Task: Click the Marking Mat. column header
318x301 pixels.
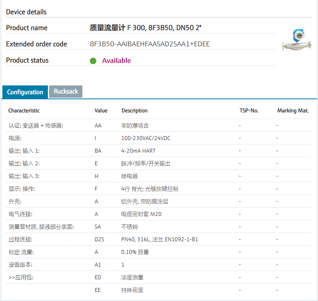Action: pos(293,111)
